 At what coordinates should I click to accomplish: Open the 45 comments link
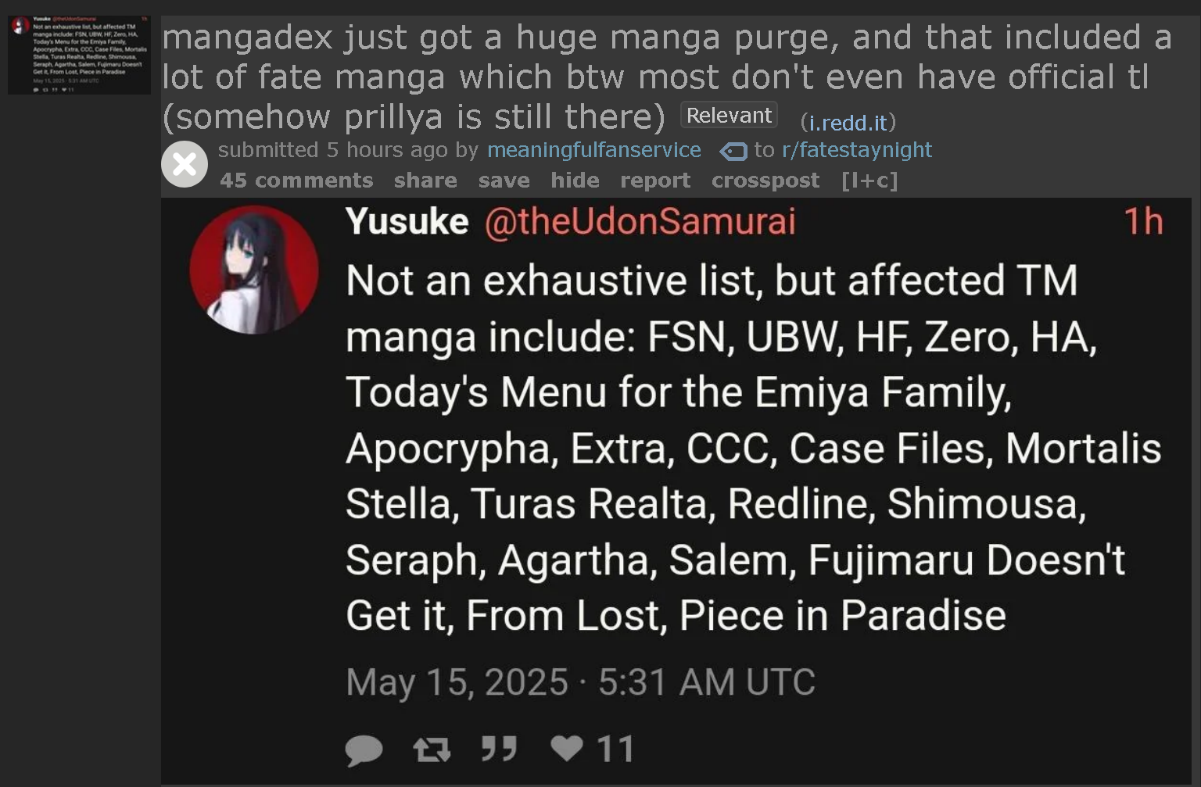296,181
